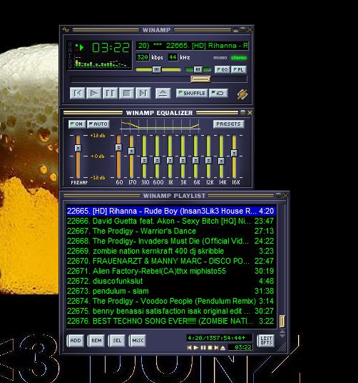The image size is (358, 383).
Task: Open the playlist SEL menu
Action: [x=117, y=341]
